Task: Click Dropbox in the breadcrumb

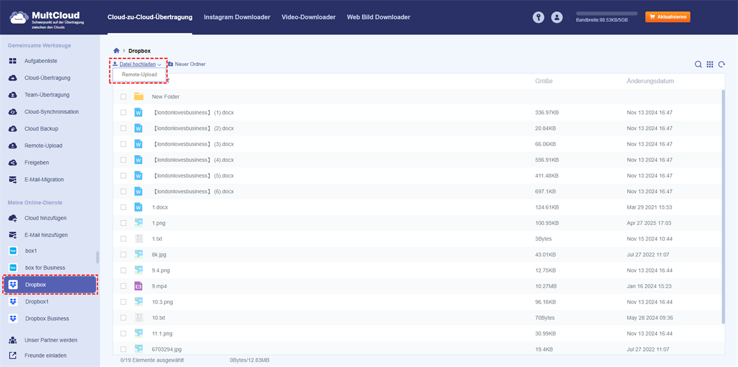Action: (x=139, y=50)
